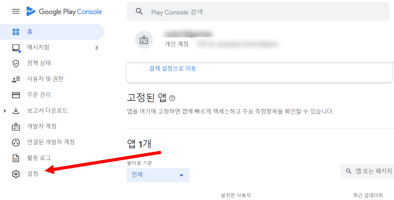The width and height of the screenshot is (394, 200).
Task: Click the 연결된 개발자 계정 icon
Action: pos(16,142)
